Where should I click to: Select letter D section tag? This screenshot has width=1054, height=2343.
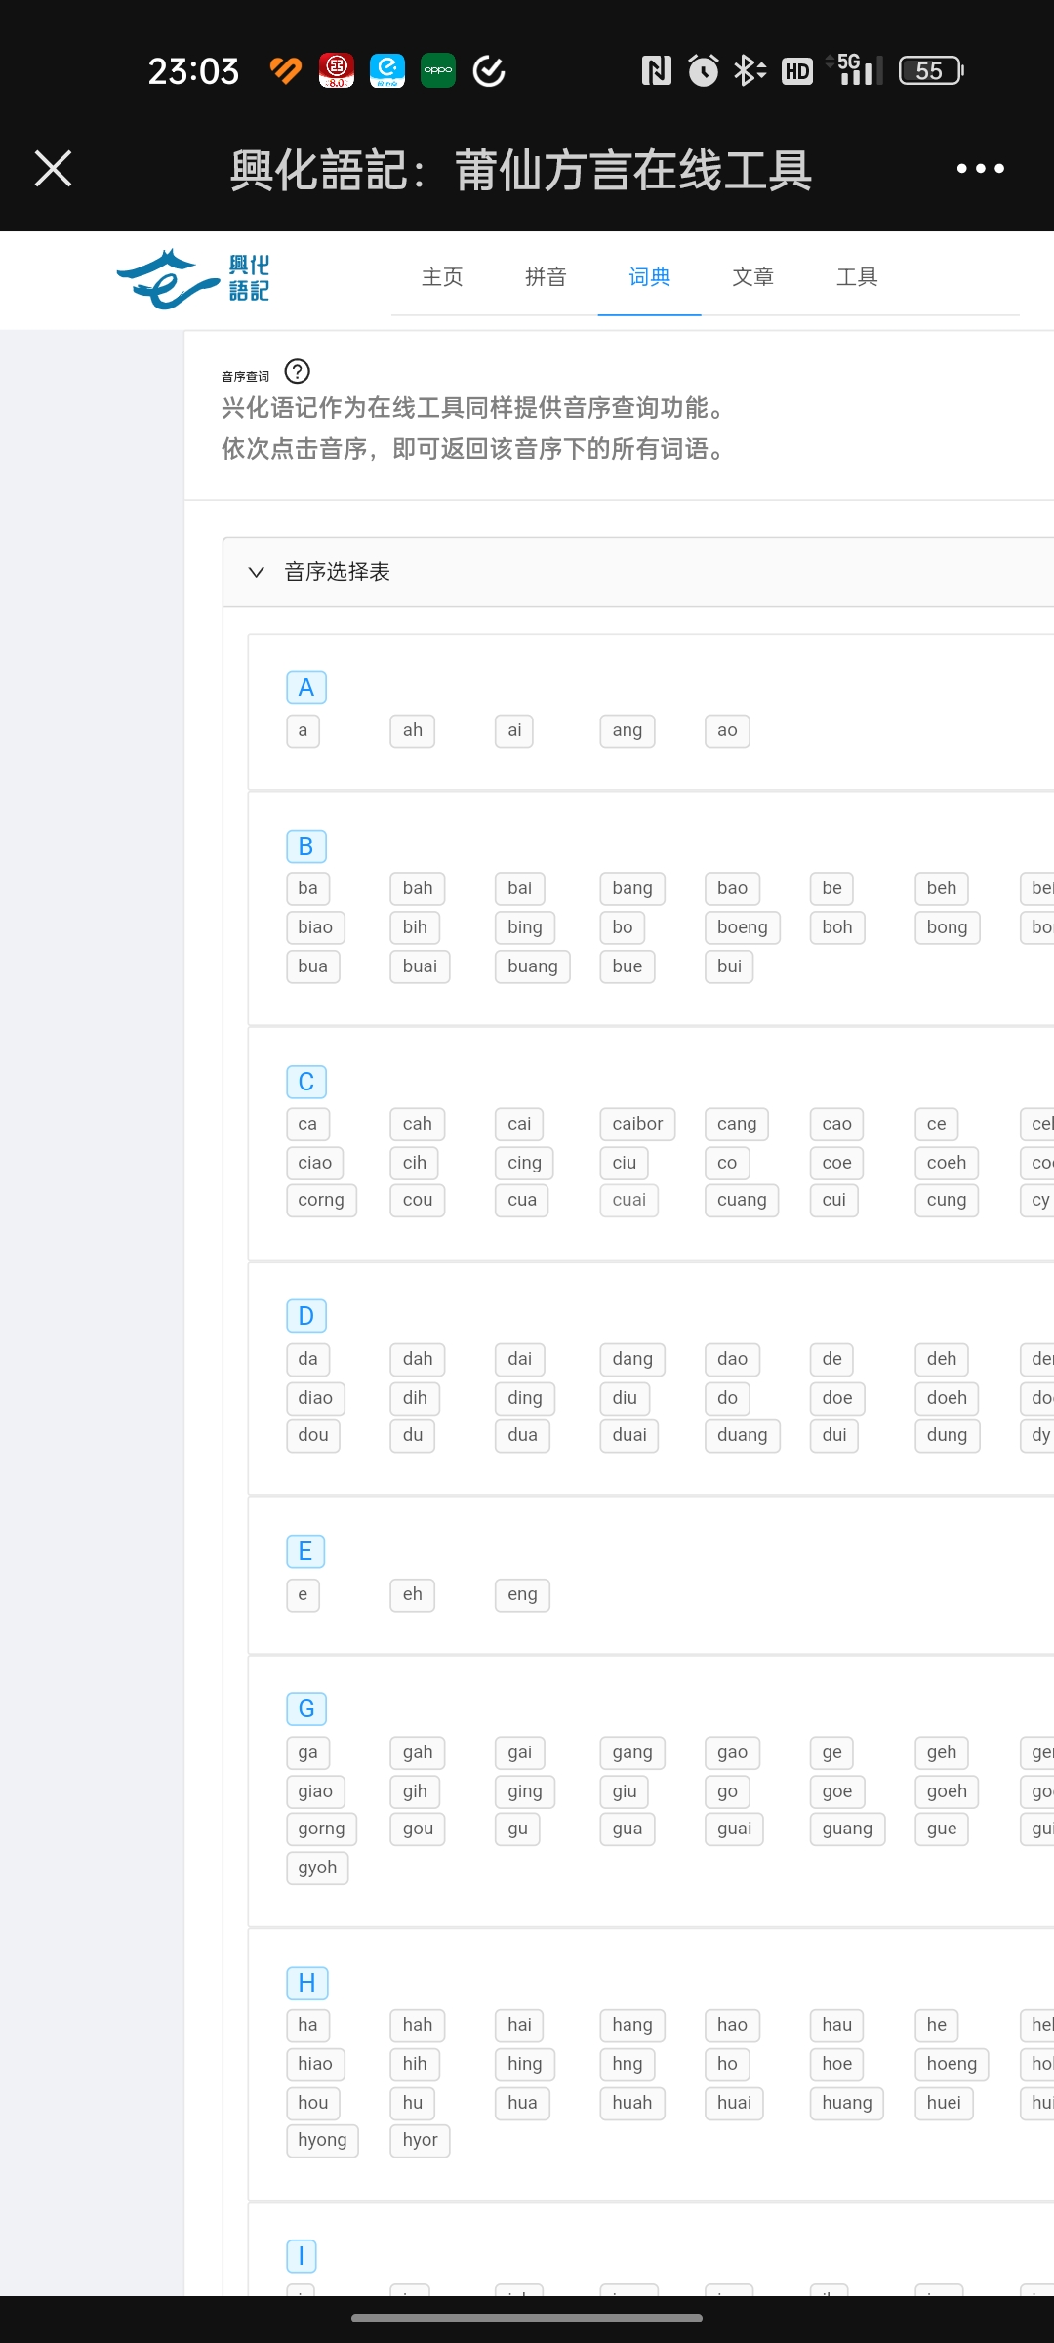coord(306,1316)
